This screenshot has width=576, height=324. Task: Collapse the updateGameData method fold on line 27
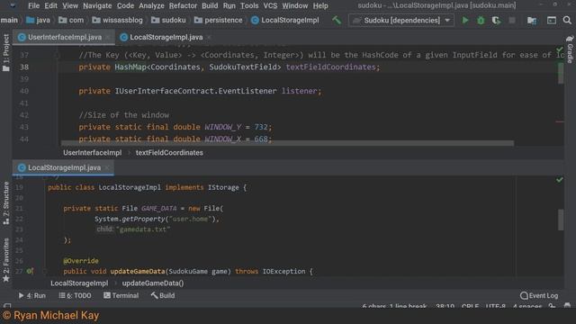[x=44, y=271]
